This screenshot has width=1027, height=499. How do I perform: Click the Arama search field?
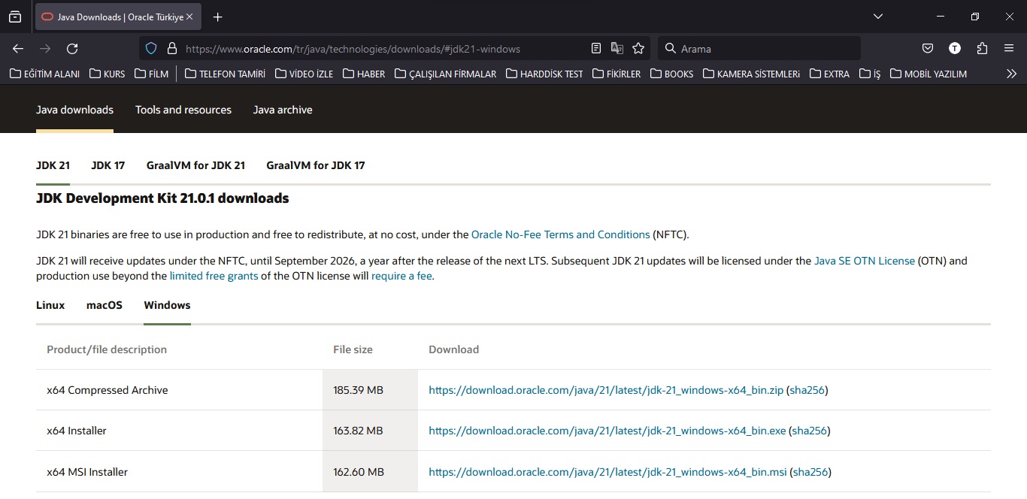tap(759, 48)
